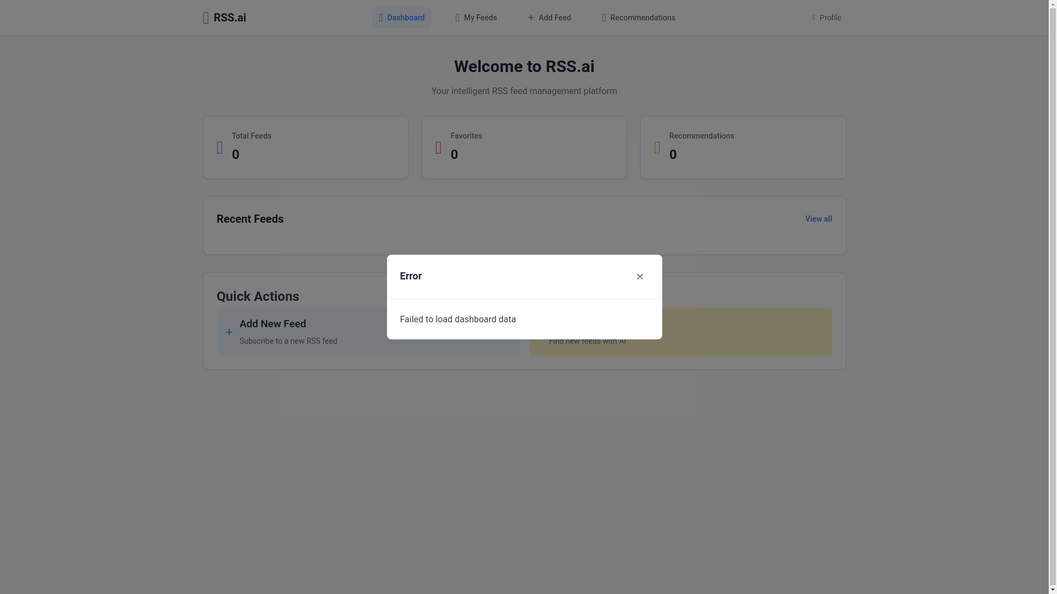Click the 'Failed to load dashboard data' message

point(457,320)
